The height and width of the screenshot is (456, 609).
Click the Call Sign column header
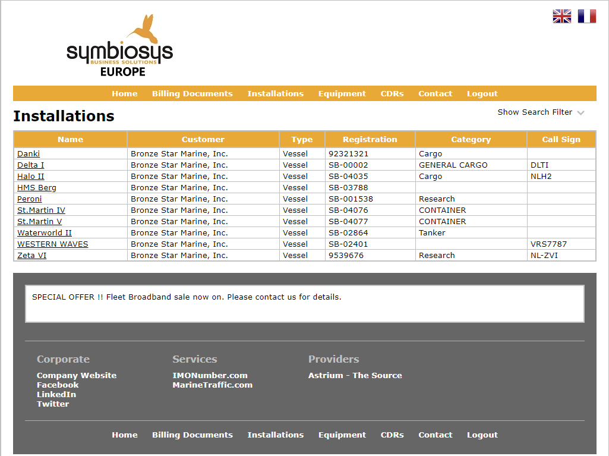[561, 140]
